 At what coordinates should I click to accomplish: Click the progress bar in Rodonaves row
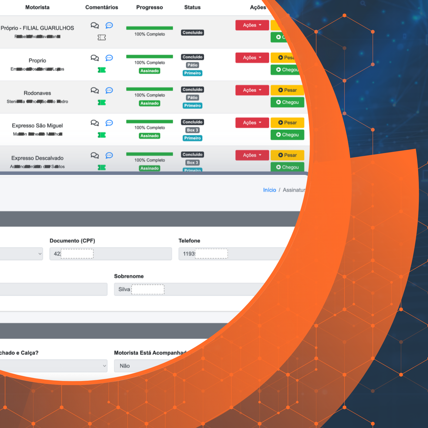(x=149, y=89)
